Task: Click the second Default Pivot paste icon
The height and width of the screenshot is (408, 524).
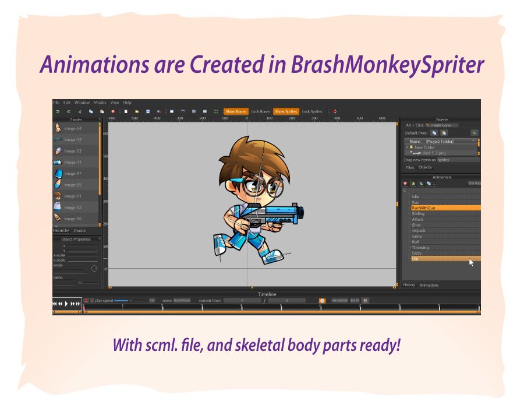Action: point(444,133)
